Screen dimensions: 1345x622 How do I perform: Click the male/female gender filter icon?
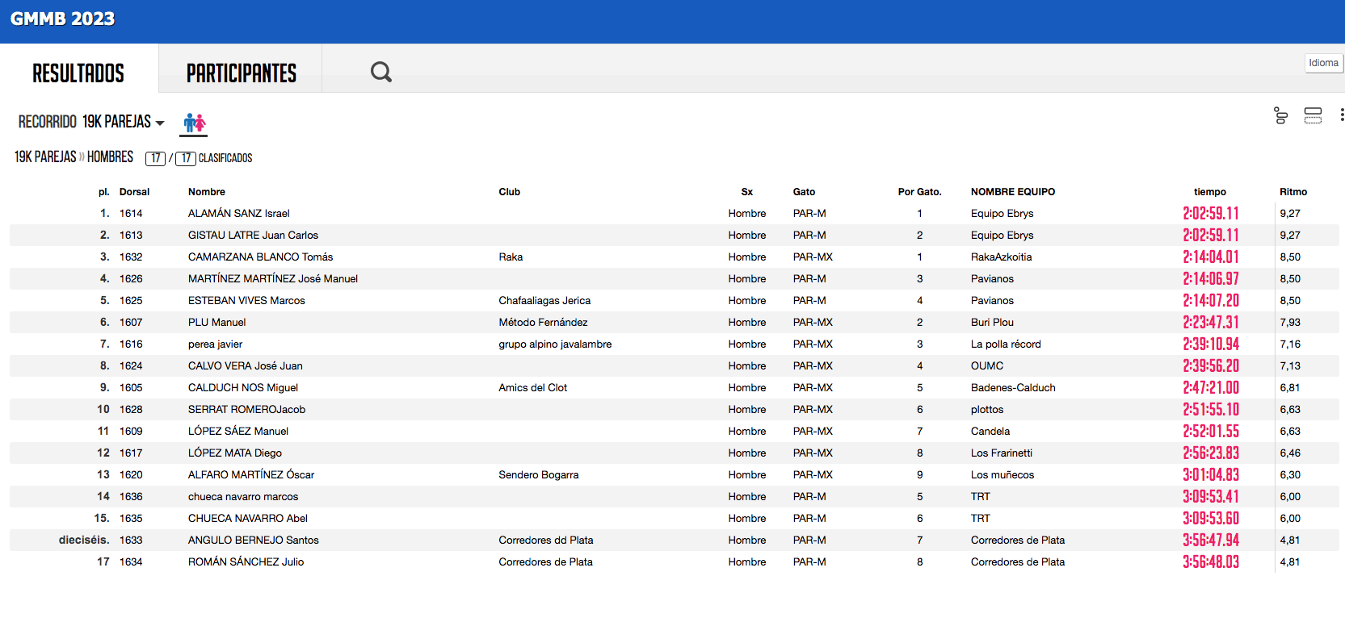[194, 123]
